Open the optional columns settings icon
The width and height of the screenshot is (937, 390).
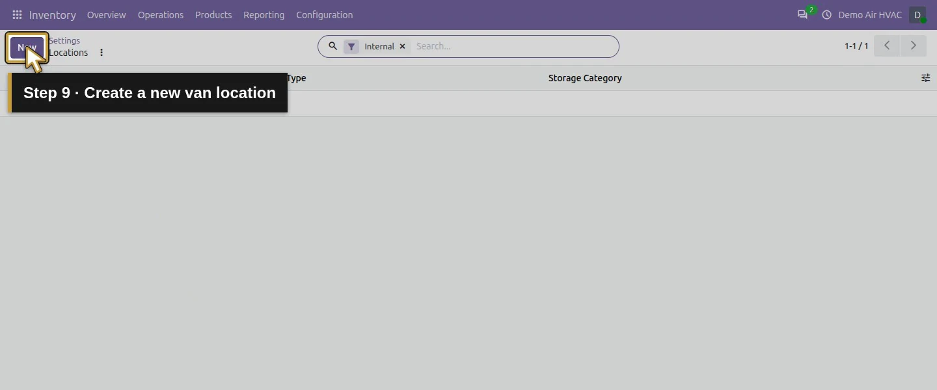click(925, 78)
